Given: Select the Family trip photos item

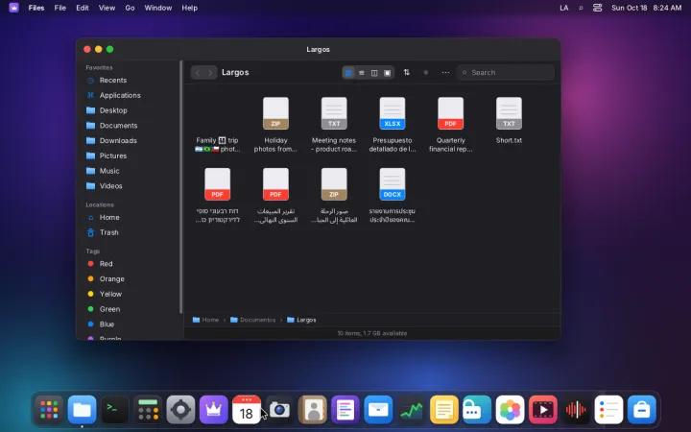Looking at the screenshot, I should click(217, 124).
